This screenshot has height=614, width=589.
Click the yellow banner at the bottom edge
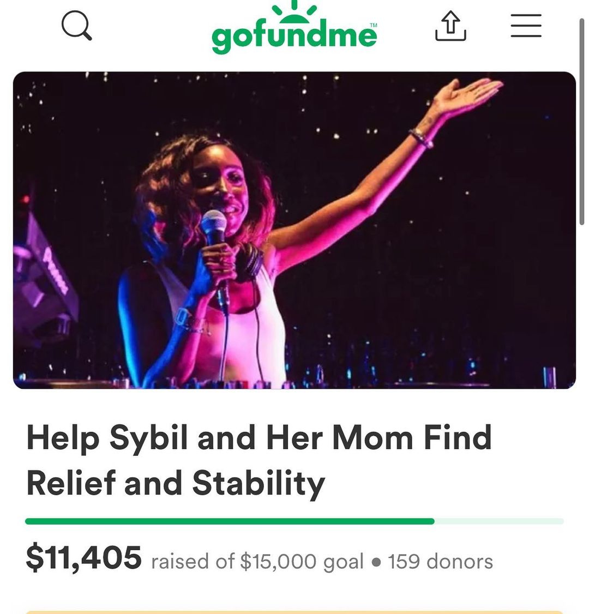(294, 612)
